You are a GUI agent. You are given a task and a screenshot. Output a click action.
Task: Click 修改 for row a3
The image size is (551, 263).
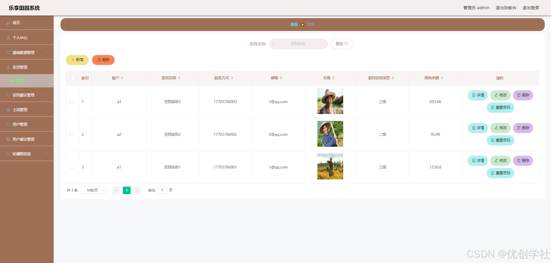click(x=500, y=95)
